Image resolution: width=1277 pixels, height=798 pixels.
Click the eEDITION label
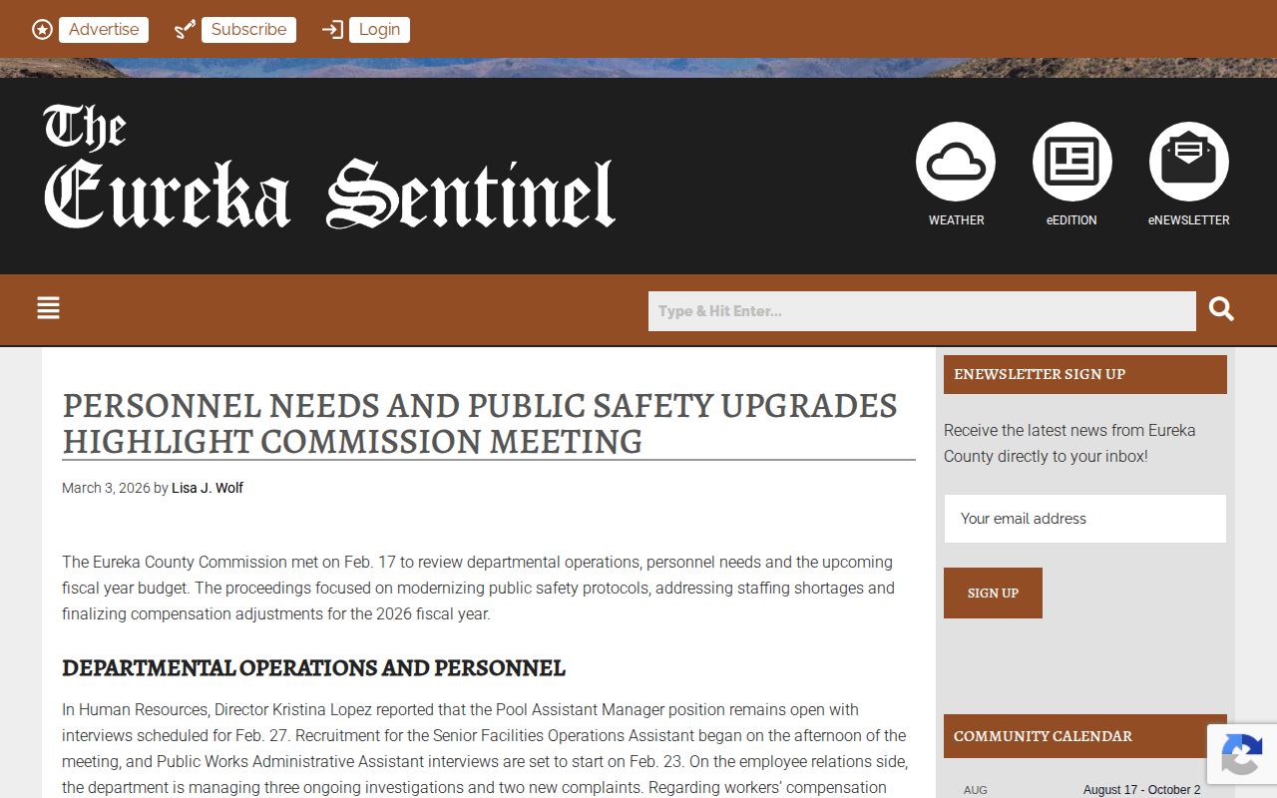tap(1071, 220)
